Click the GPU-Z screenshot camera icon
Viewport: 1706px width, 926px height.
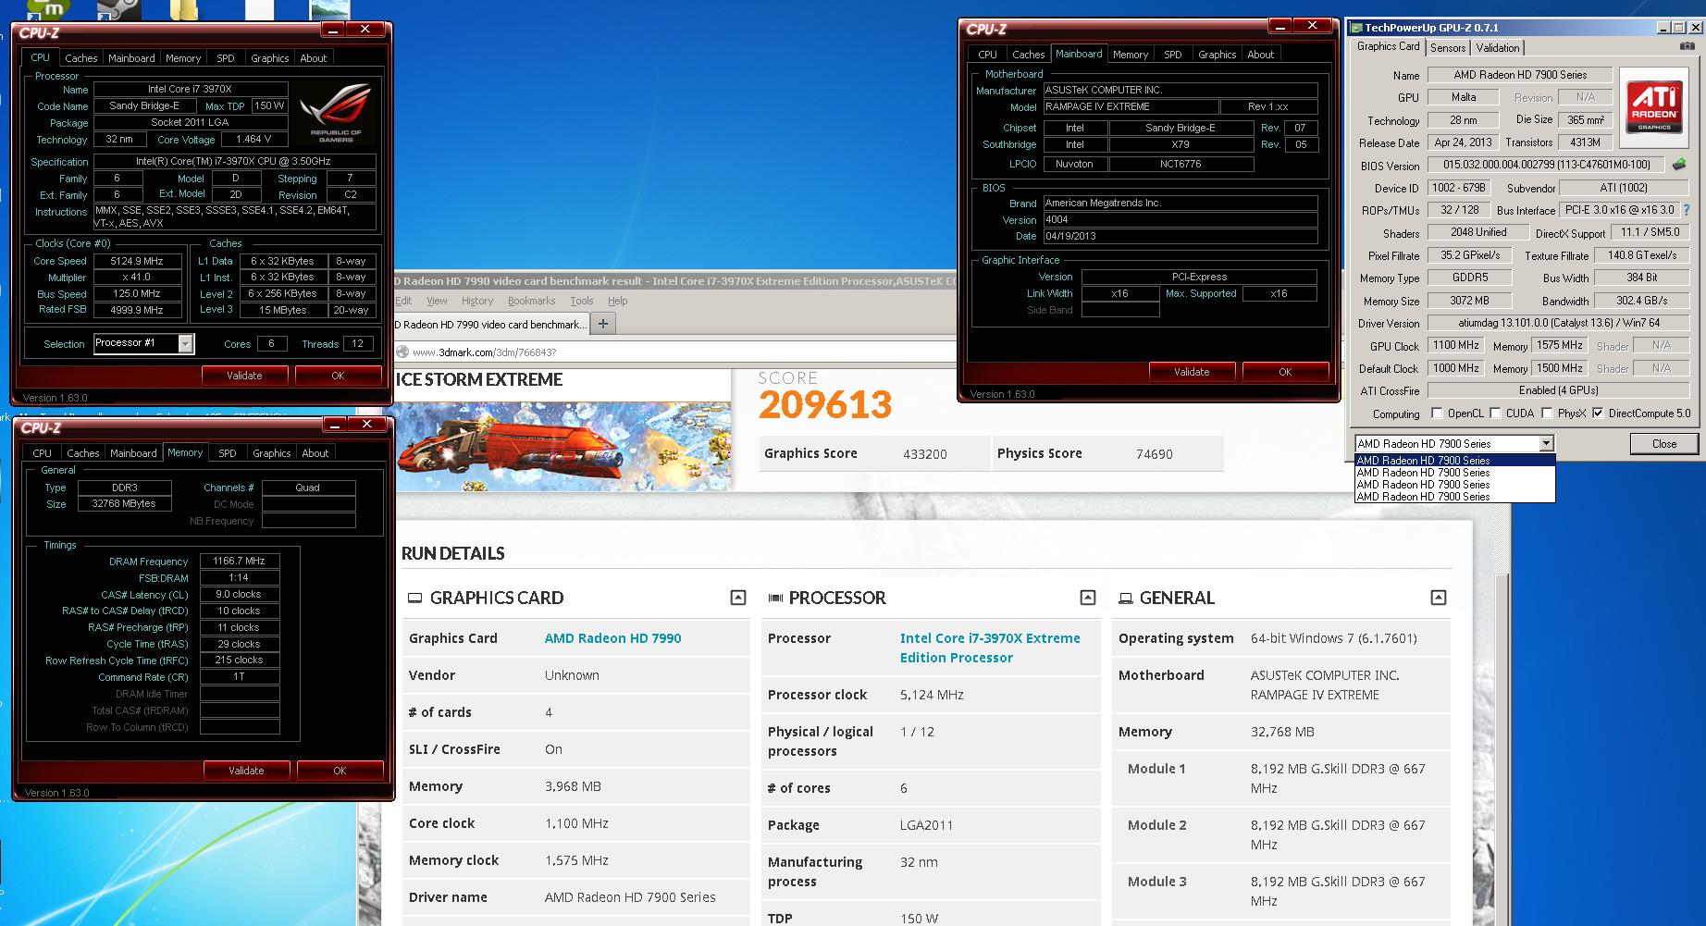tap(1687, 46)
